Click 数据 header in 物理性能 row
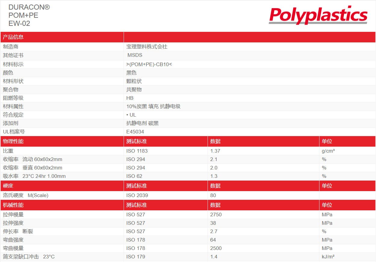The width and height of the screenshot is (376, 262). pyautogui.click(x=215, y=141)
